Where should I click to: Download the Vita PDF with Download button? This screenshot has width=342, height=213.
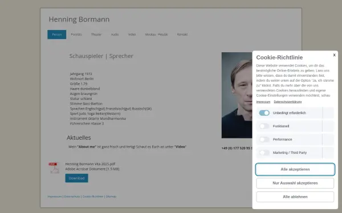[x=76, y=178]
